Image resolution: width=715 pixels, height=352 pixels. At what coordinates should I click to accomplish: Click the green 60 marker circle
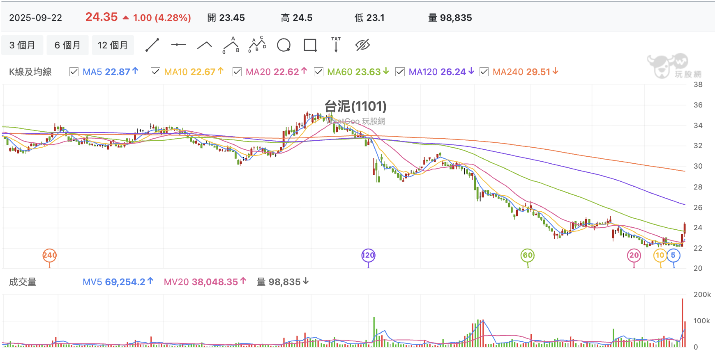pyautogui.click(x=528, y=255)
